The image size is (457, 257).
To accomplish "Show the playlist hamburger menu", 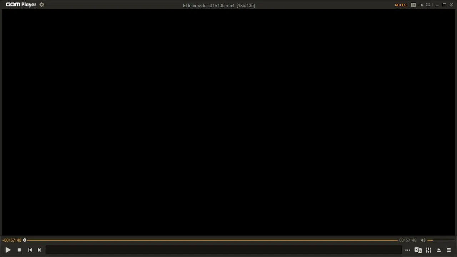I will [449, 250].
